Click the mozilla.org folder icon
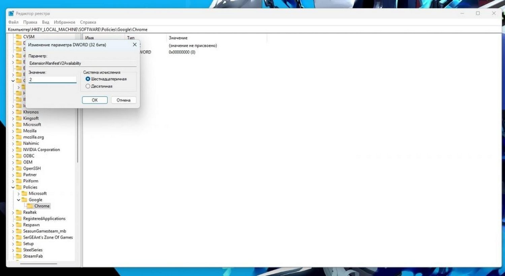Screen dimensions: 505x276 (x=19, y=137)
